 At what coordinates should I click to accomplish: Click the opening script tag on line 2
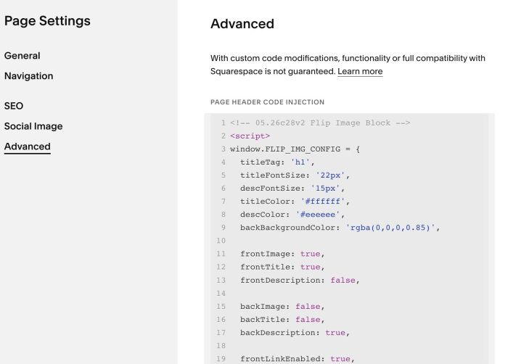250,136
